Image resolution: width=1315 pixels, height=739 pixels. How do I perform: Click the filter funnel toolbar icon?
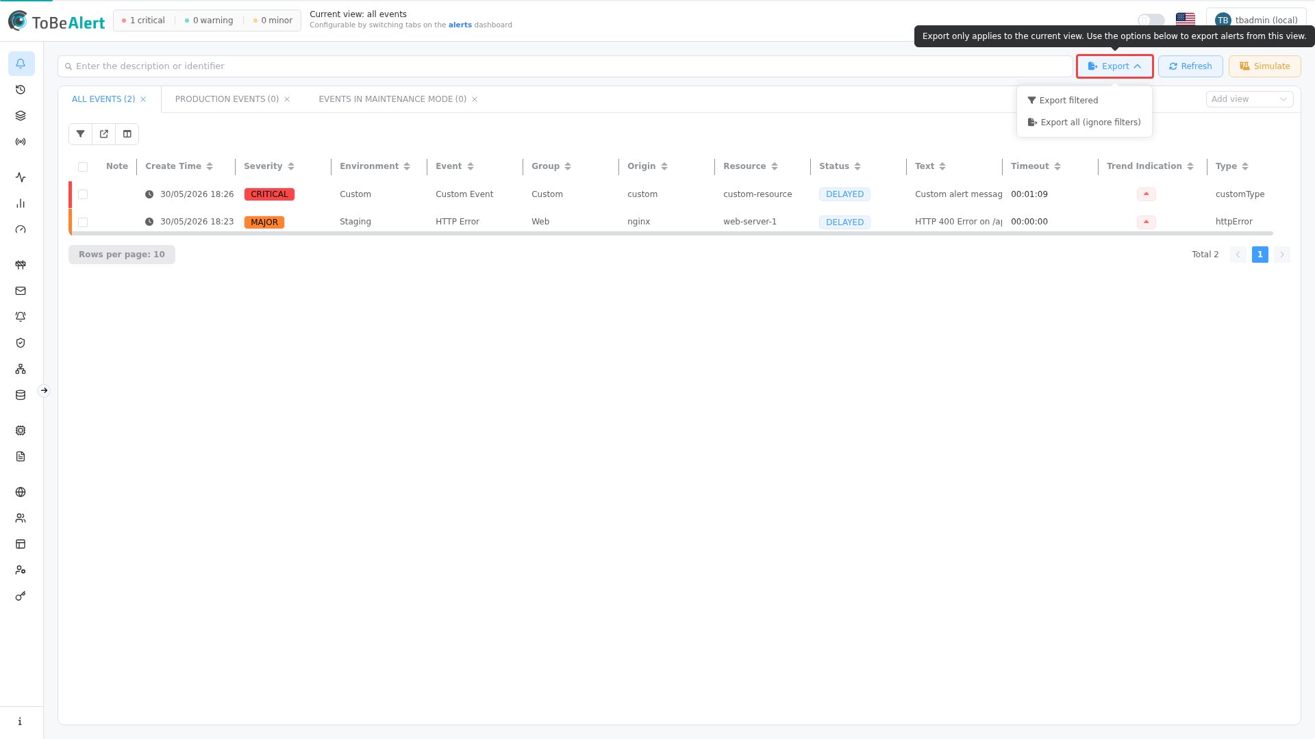(x=81, y=134)
